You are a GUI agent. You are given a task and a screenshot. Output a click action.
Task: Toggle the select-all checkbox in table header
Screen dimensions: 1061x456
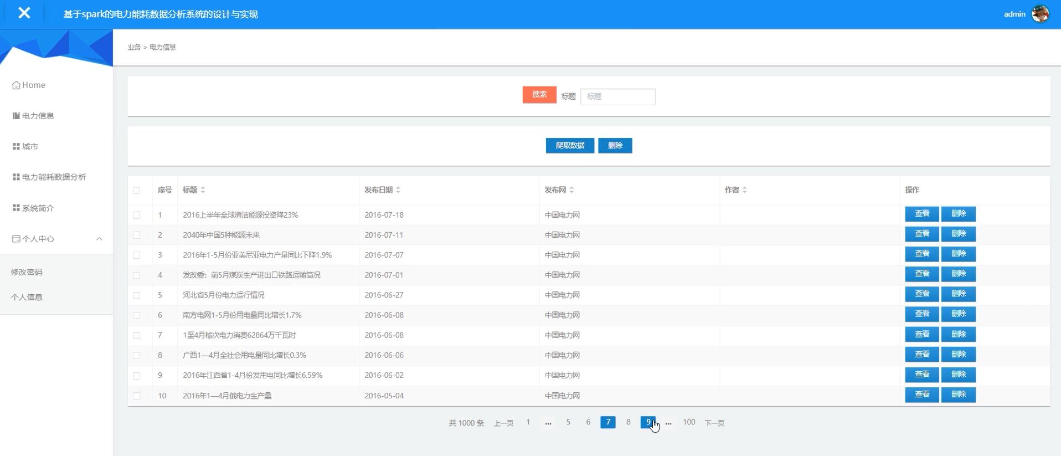(137, 190)
